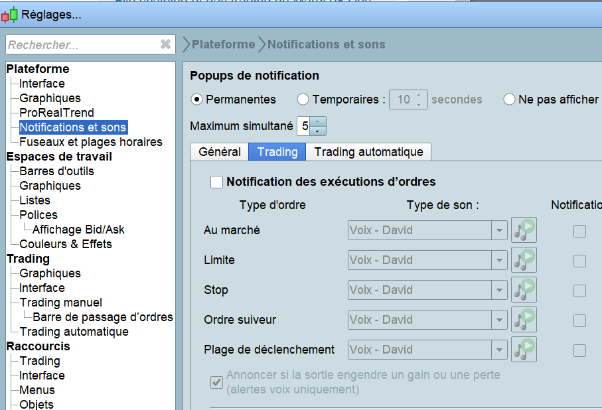
Task: Play sound preview for Au marché
Action: click(524, 230)
